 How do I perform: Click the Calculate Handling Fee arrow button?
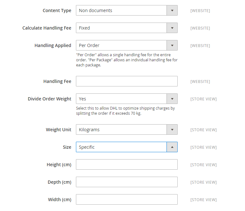pyautogui.click(x=172, y=28)
